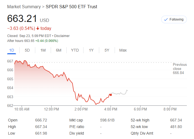This screenshot has height=139, width=194.
Task: Select the 1D time range tab
Action: tap(12, 50)
